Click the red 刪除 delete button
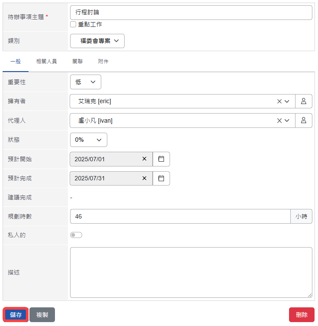Image resolution: width=318 pixels, height=326 pixels. point(302,315)
